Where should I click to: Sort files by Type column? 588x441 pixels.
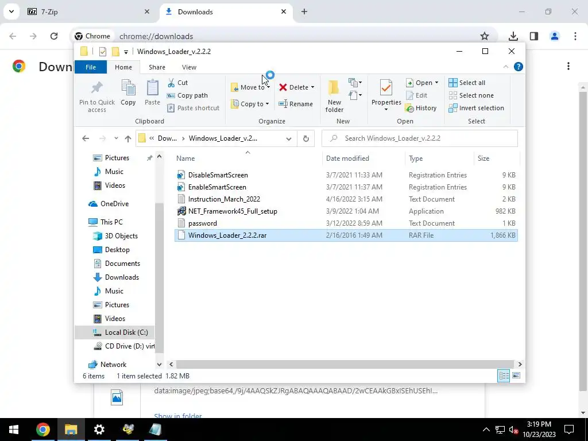pyautogui.click(x=439, y=158)
